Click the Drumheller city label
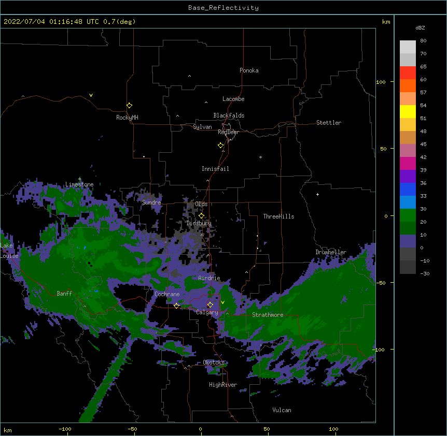The width and height of the screenshot is (447, 436). click(331, 252)
